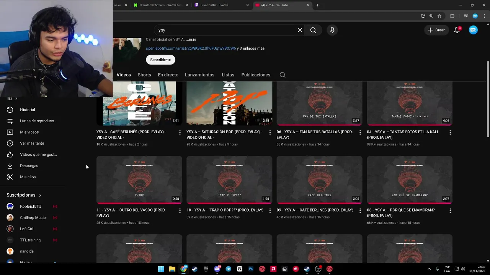Click Chrome zoom magnifier icon
Image resolution: width=490 pixels, height=275 pixels.
431,16
